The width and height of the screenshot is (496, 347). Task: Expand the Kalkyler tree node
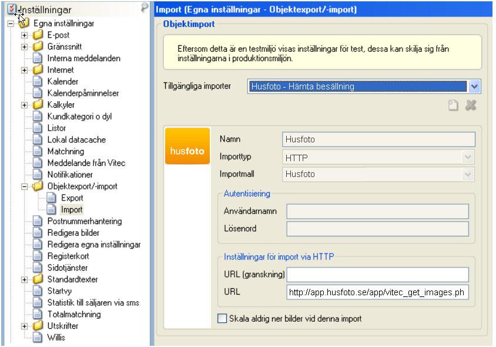[x=24, y=105]
